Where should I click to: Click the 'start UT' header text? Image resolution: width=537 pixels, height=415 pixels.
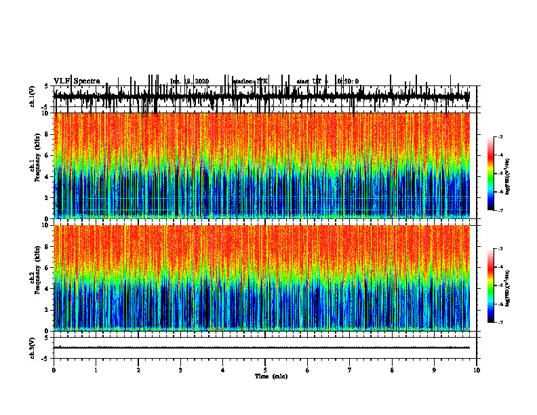point(309,81)
